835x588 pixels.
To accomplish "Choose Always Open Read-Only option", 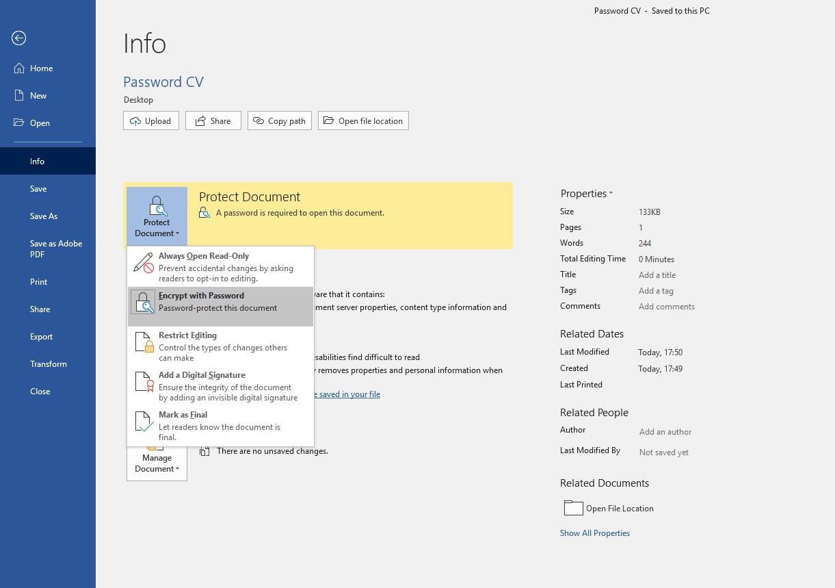I will (221, 267).
